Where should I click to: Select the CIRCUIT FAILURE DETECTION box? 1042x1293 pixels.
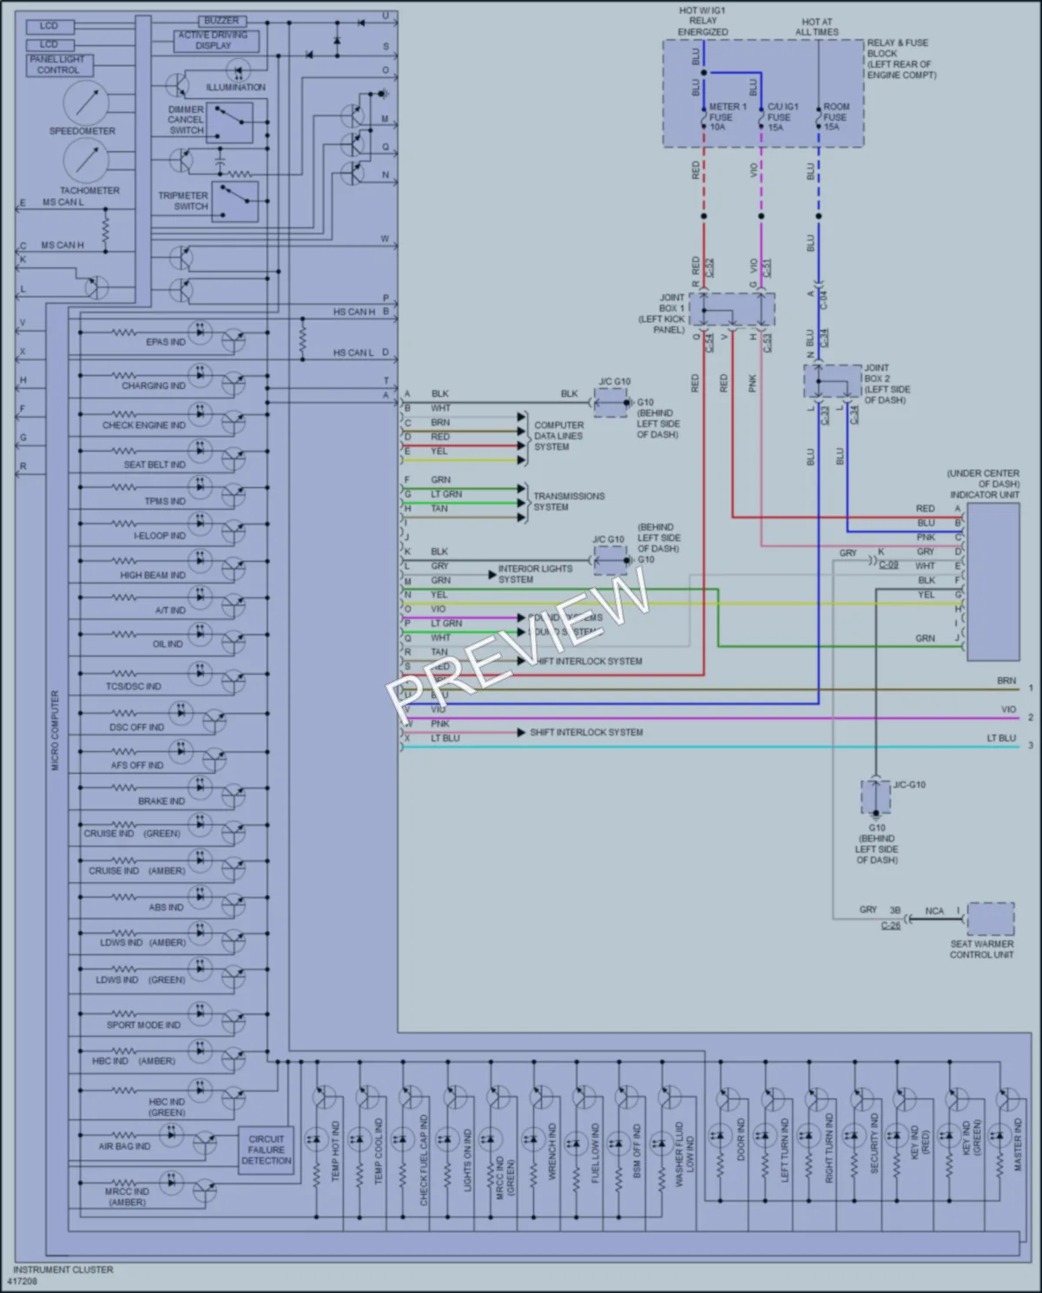[x=267, y=1150]
